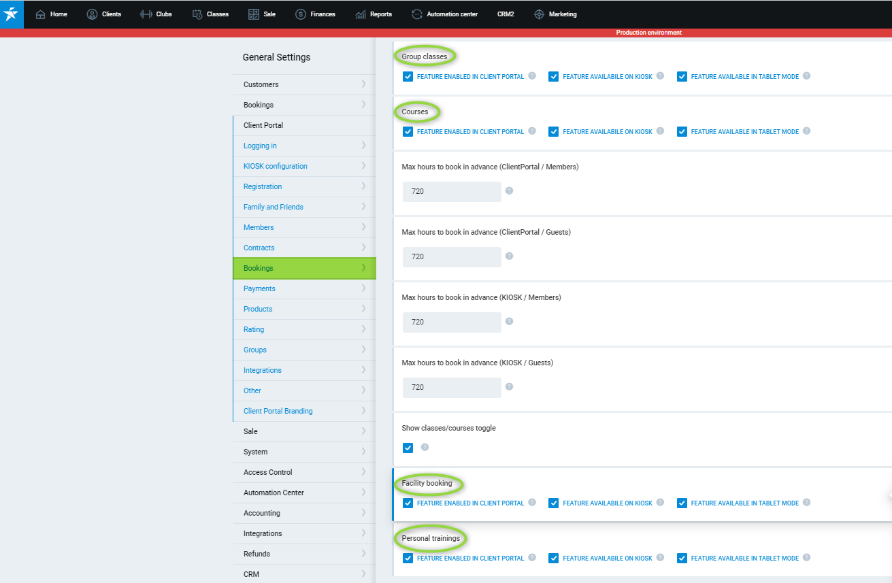Click the Classes calendar icon in the navbar
Viewport: 892px width, 583px height.
click(197, 14)
